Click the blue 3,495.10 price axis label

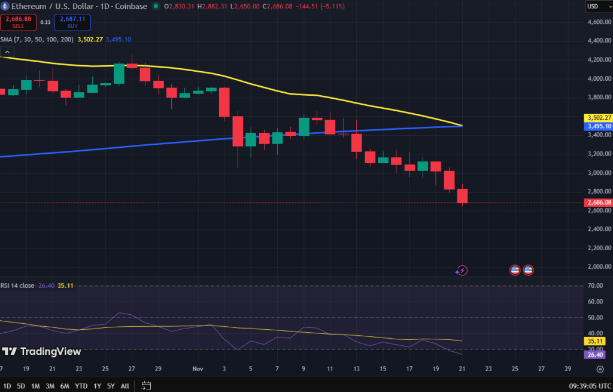(x=598, y=126)
